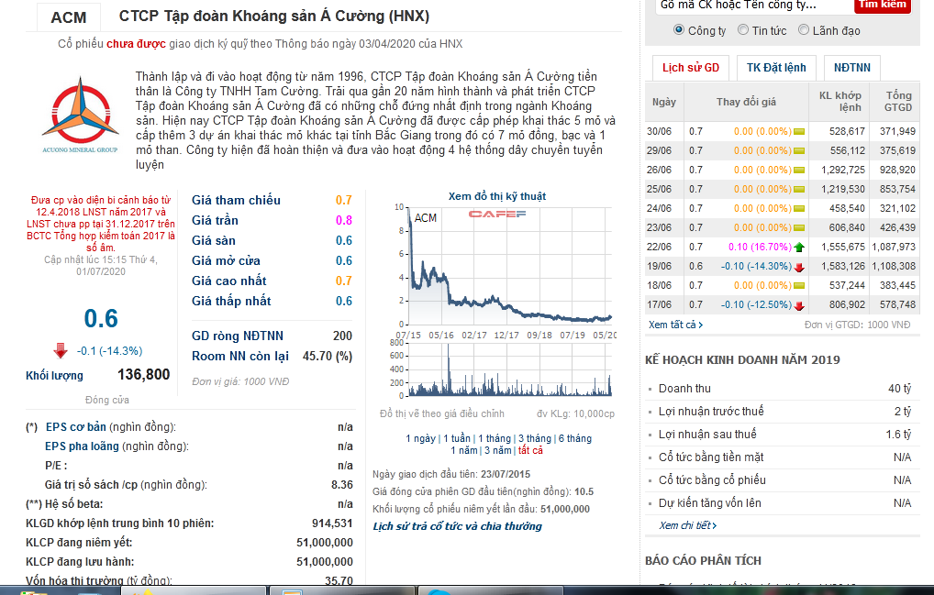934x595 pixels.
Task: Select the Lãnh đạo radio button
Action: (804, 29)
